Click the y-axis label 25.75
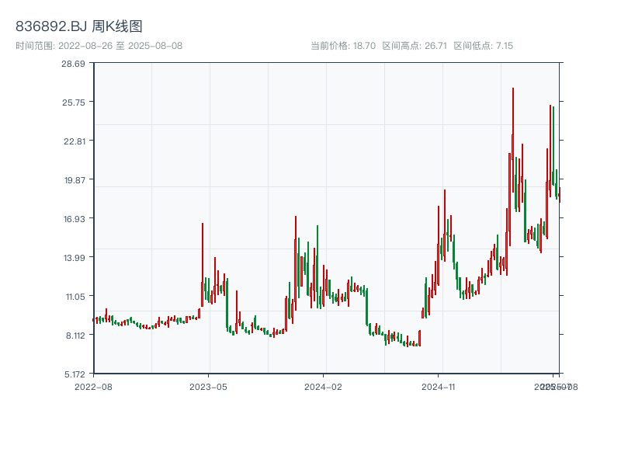 coord(74,103)
